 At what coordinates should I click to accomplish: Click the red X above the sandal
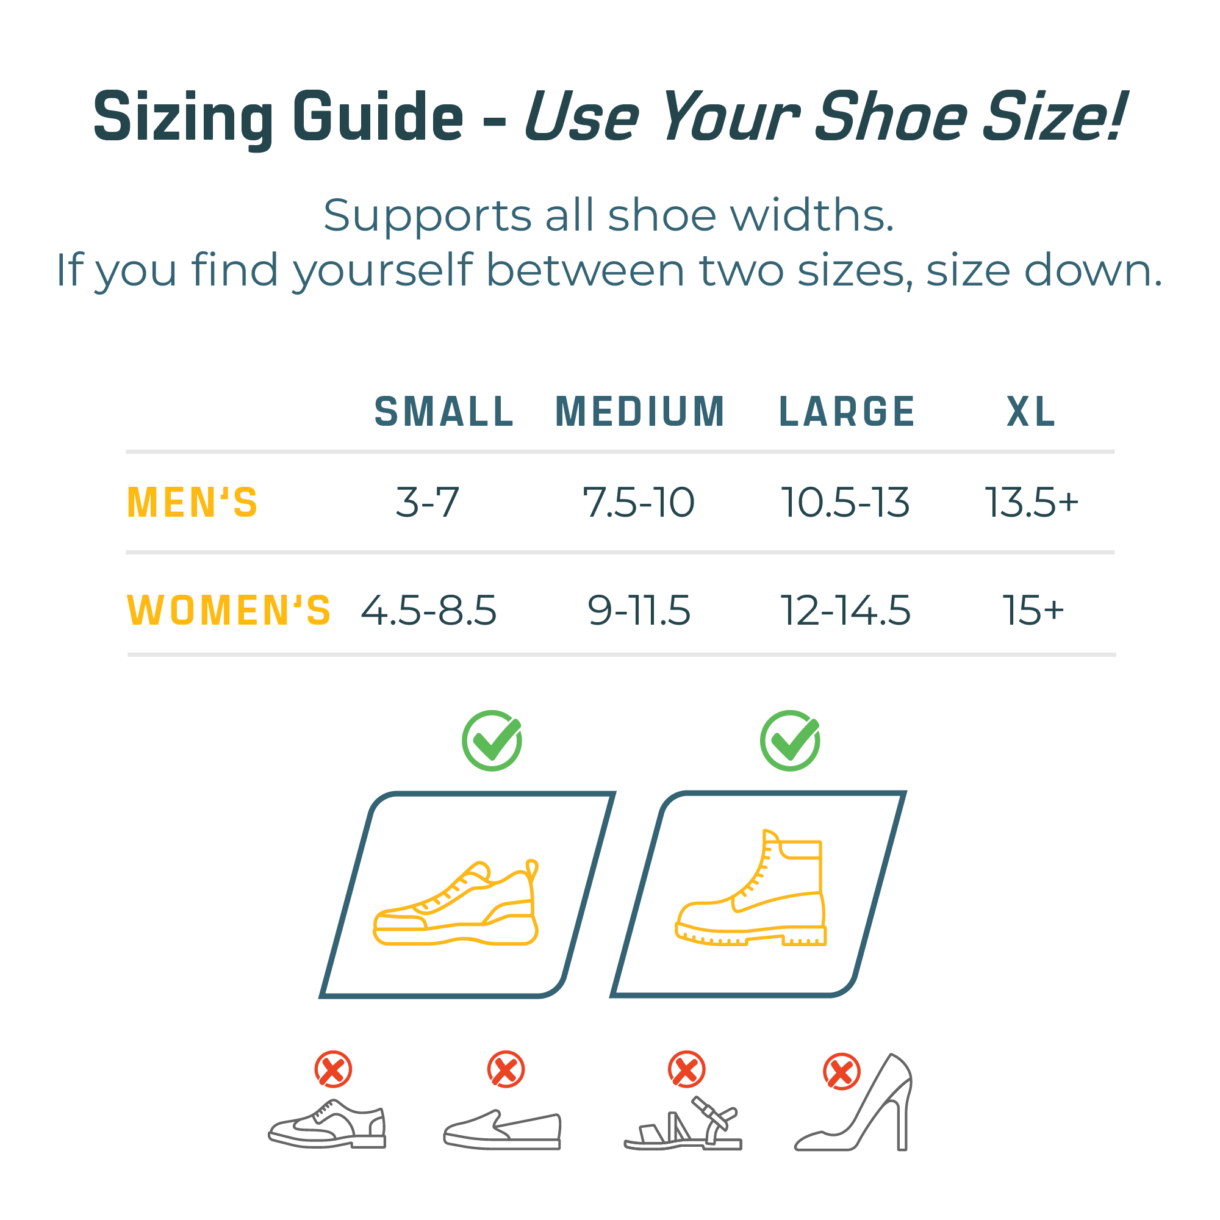coord(687,1070)
